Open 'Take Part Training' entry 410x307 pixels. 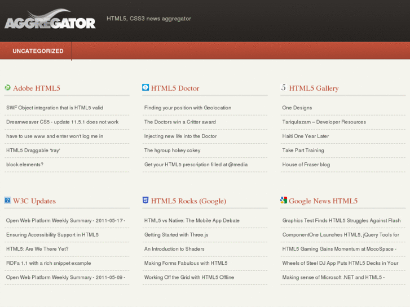pos(303,150)
